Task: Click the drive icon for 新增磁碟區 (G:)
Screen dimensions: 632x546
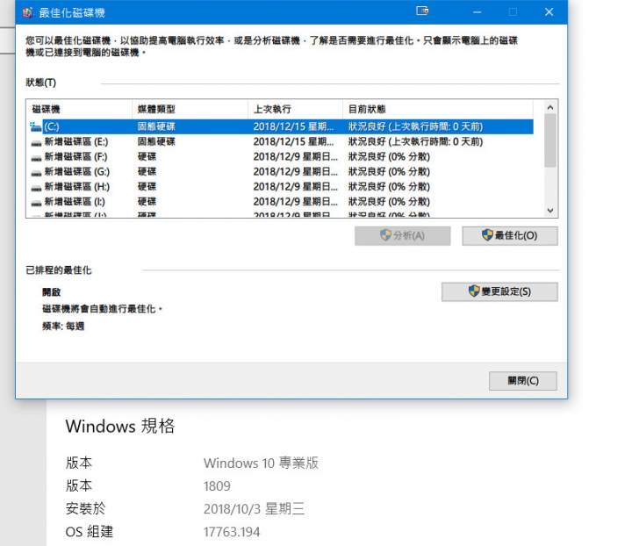Action: pos(36,172)
